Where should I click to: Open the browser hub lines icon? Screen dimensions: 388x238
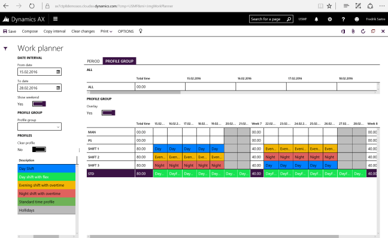[x=346, y=6]
